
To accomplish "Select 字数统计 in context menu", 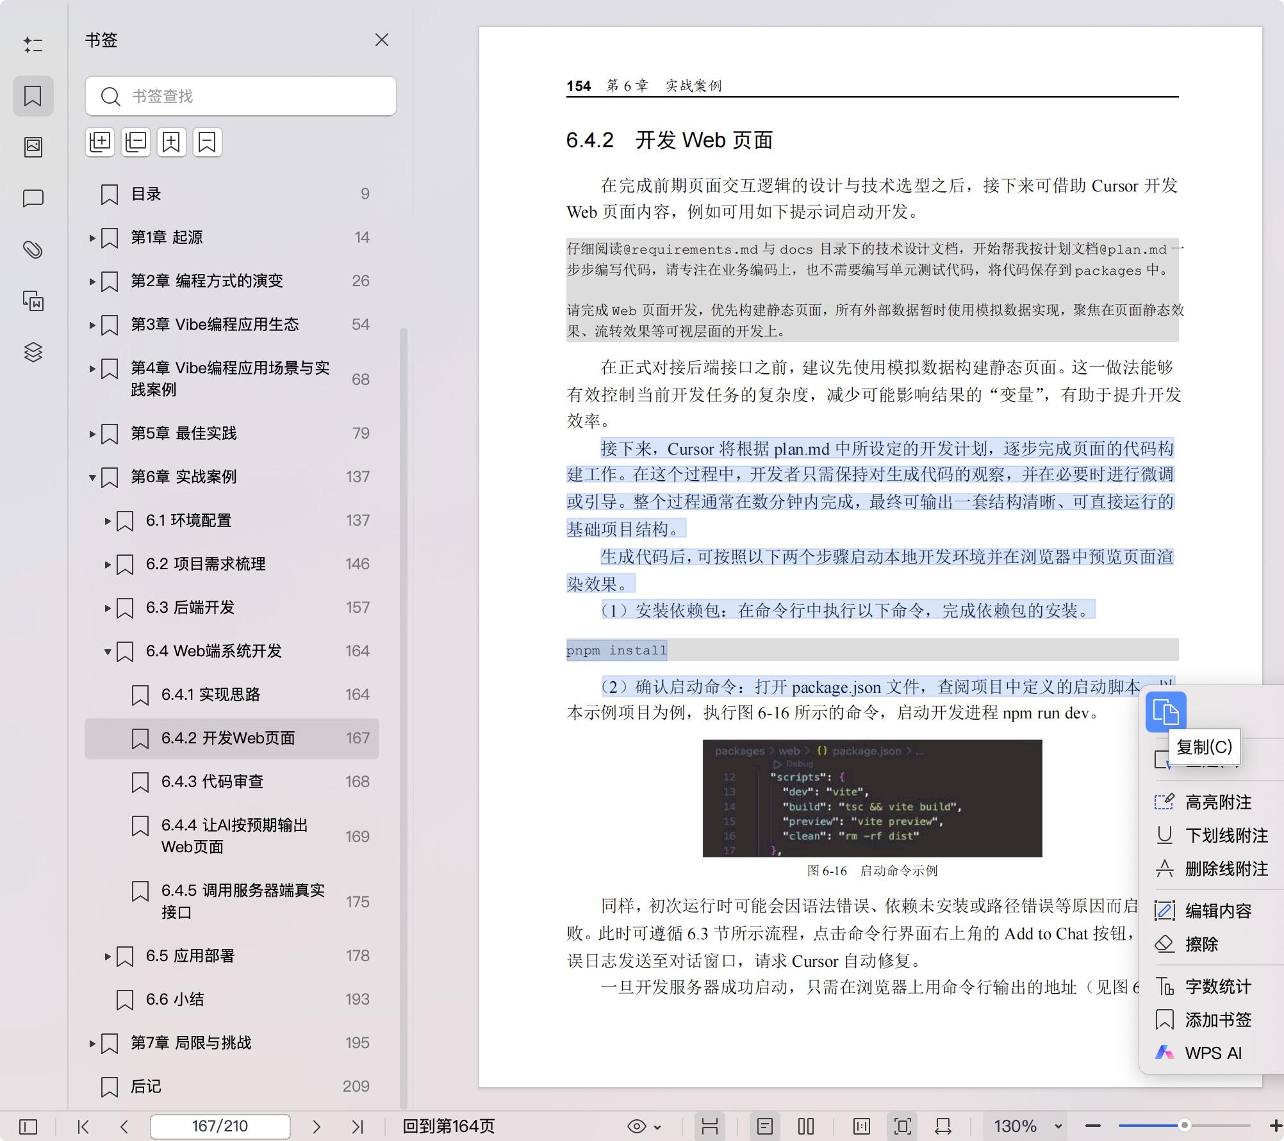I will tap(1217, 987).
